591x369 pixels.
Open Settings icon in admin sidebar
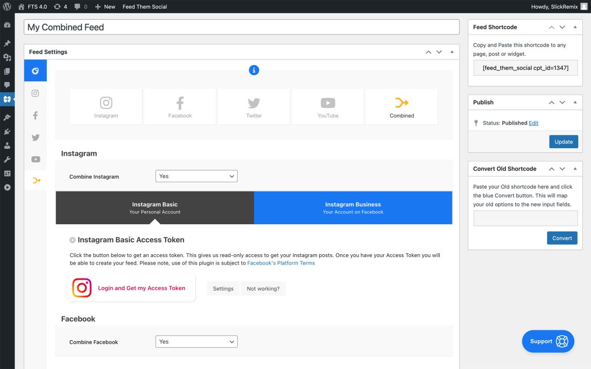(x=7, y=174)
